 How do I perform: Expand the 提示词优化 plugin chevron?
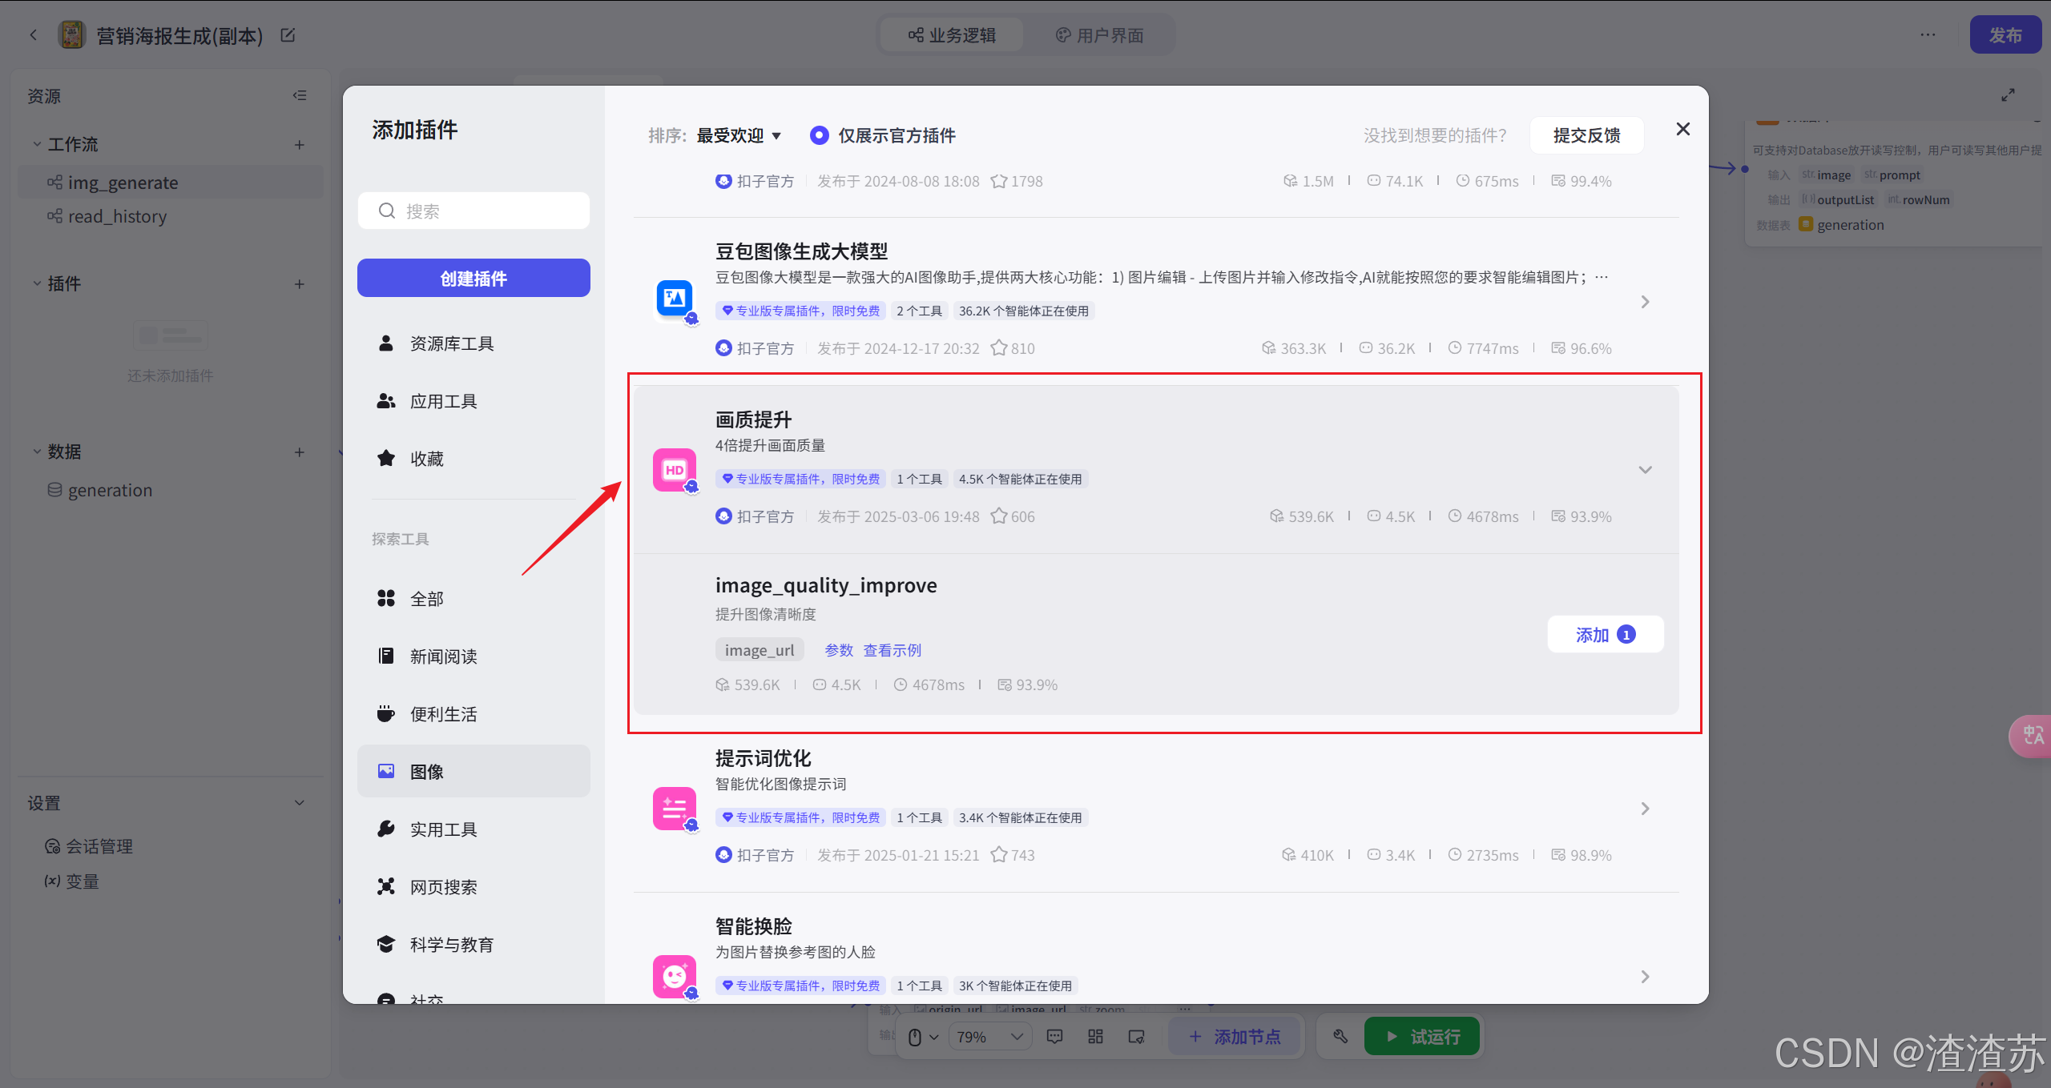[x=1645, y=809]
